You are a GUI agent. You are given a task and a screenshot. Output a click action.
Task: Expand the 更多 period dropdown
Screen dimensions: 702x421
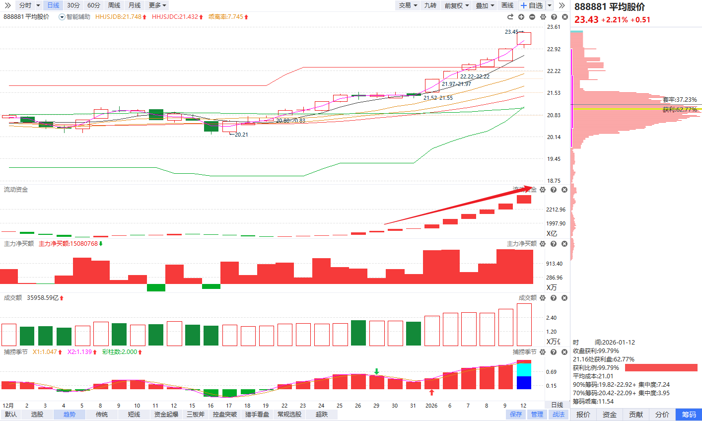tap(157, 5)
